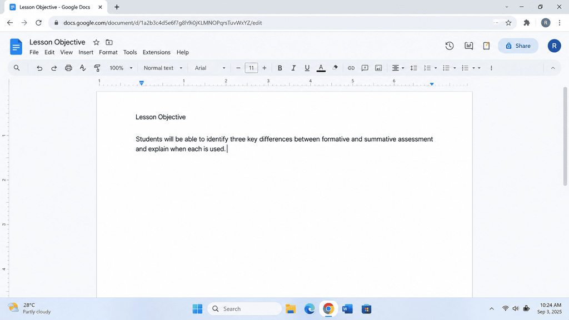Click the font size field showing 11

(251, 68)
